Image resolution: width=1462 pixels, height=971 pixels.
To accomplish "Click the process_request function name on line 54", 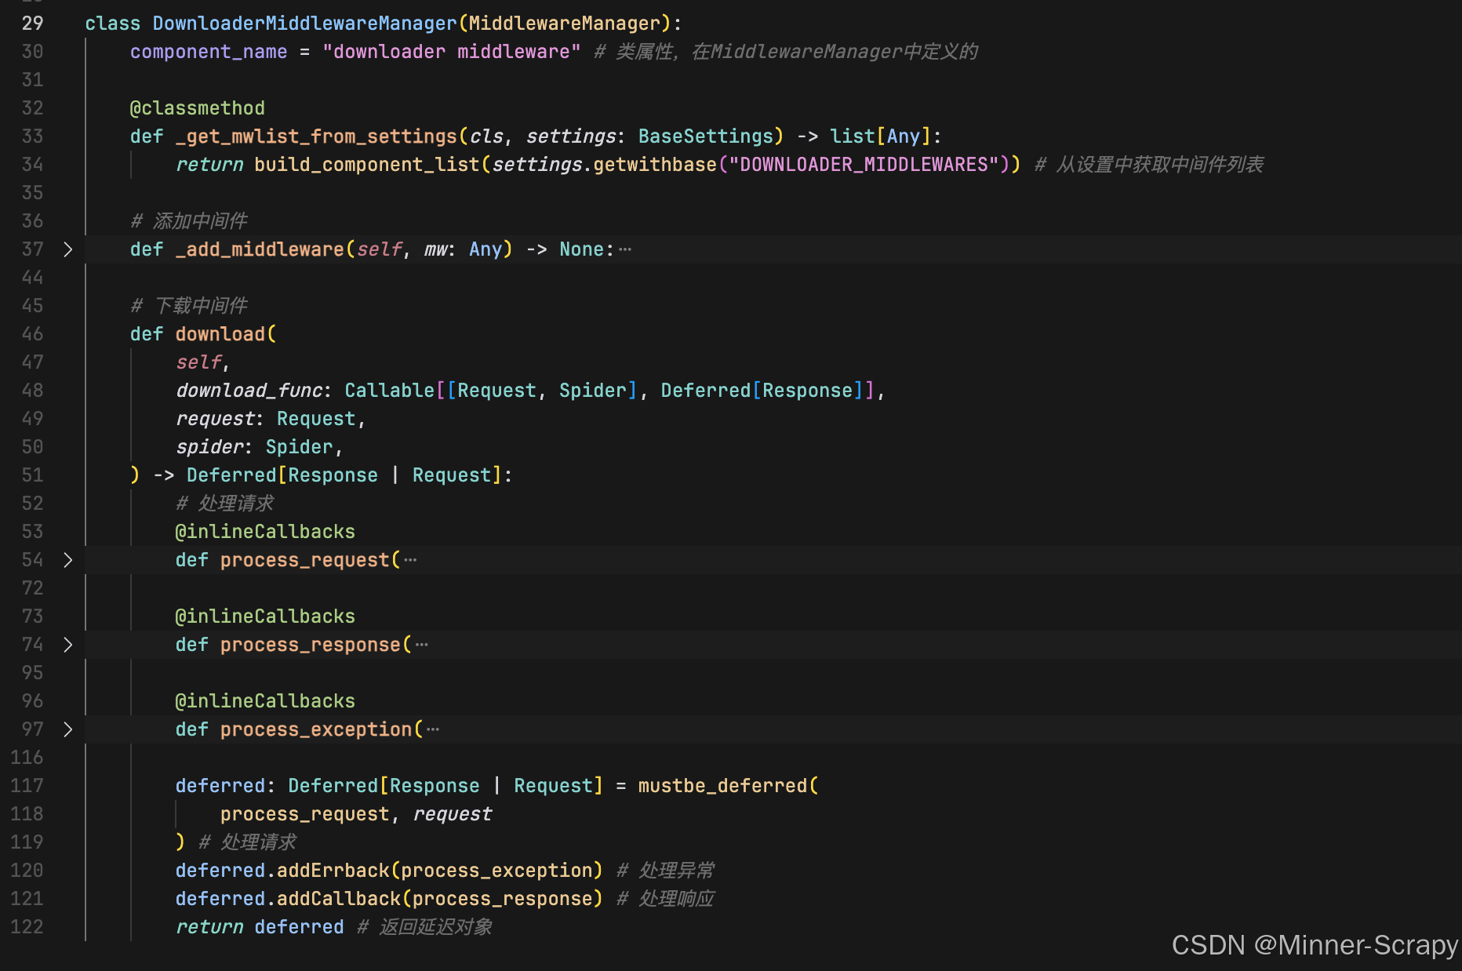I will (304, 560).
